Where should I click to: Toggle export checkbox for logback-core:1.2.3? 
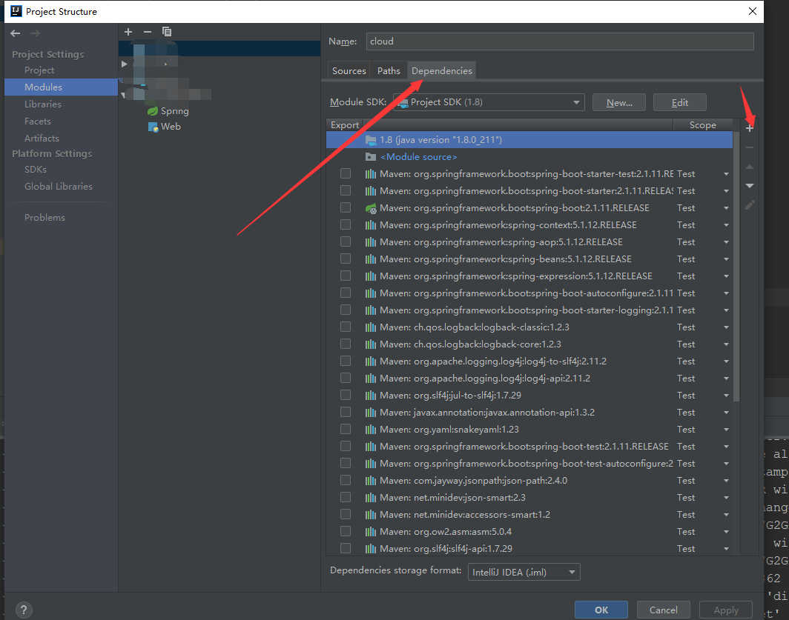(x=346, y=344)
